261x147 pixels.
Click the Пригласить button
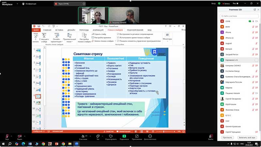pos(227,138)
